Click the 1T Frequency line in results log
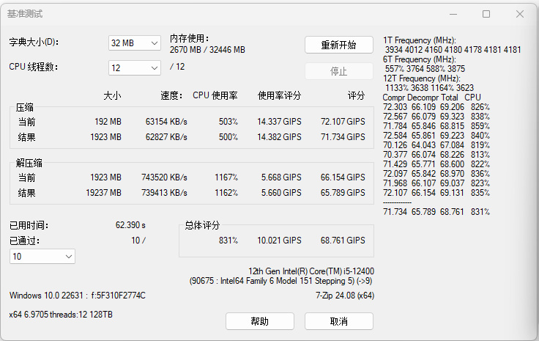 (420, 40)
